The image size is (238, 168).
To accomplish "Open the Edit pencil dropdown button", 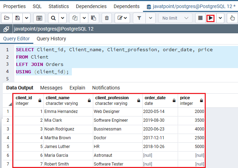I will coord(122,18).
